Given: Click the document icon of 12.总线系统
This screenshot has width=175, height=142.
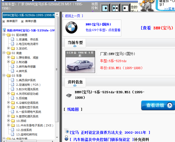Looking at the screenshot, I should pyautogui.click(x=13, y=130).
